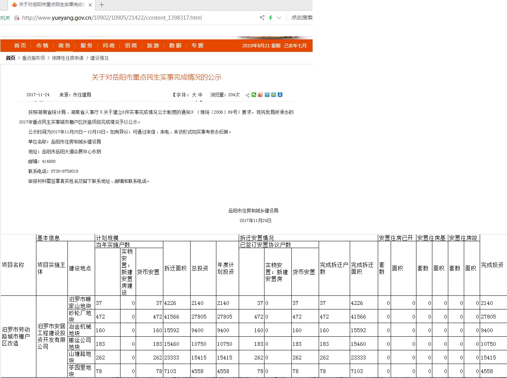Click the gray share icon beside view count
Screen dimensions: 507x378
247,95
